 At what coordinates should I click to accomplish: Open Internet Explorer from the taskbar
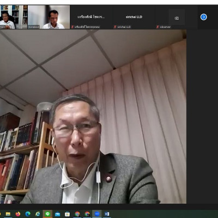click(38, 214)
